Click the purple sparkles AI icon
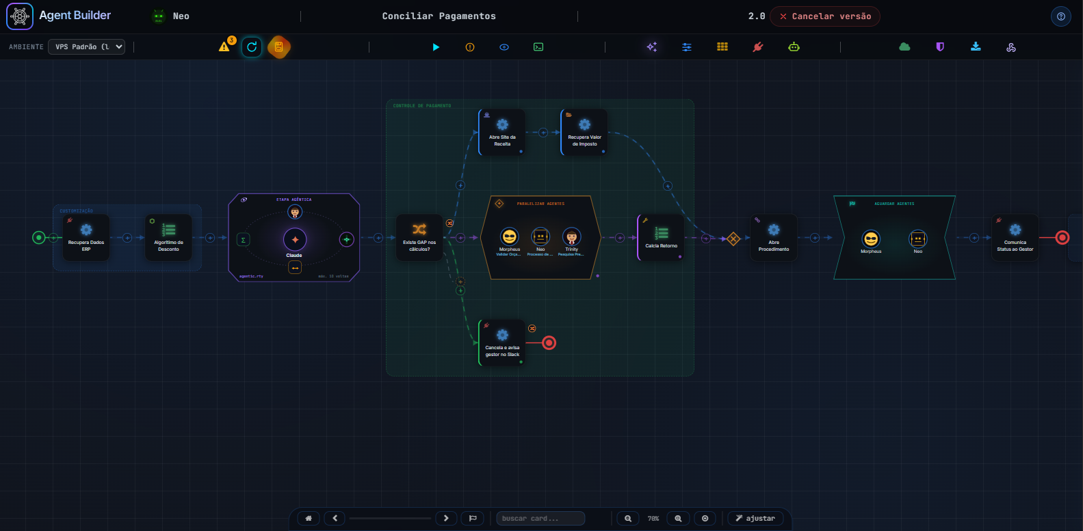 652,47
